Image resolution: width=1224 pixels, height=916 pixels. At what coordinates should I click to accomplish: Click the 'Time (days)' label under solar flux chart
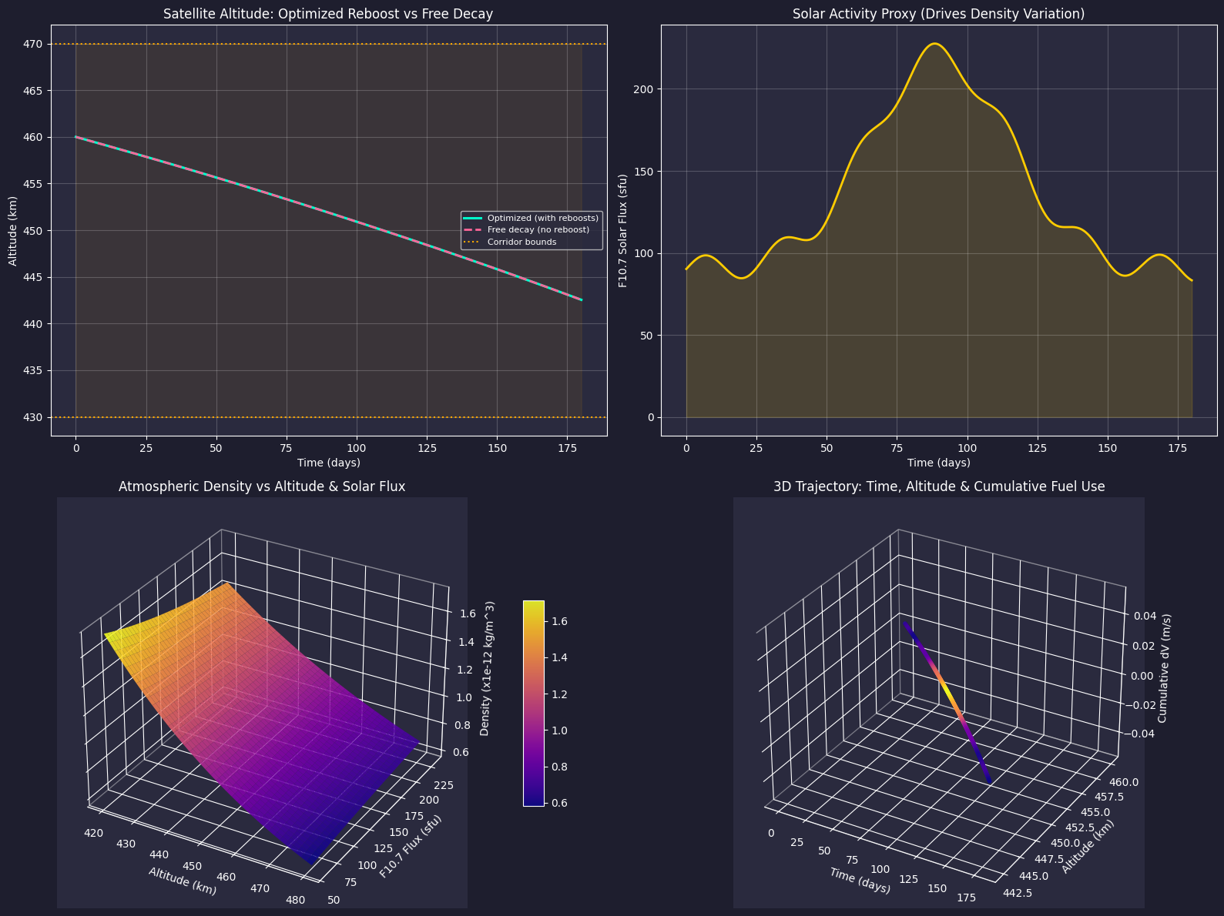[x=939, y=463]
